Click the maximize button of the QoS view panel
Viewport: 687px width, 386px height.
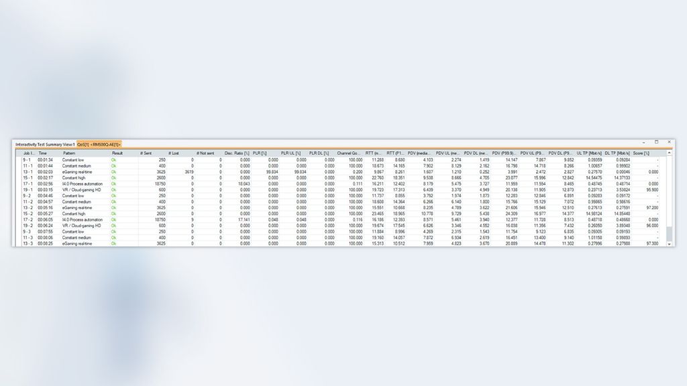click(x=657, y=141)
